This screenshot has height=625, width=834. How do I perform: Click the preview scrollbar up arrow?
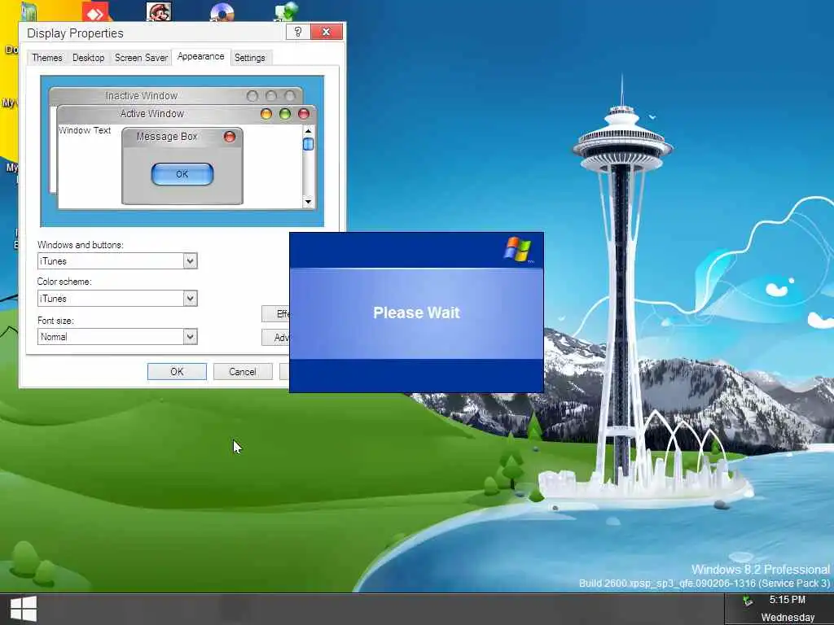(x=308, y=130)
